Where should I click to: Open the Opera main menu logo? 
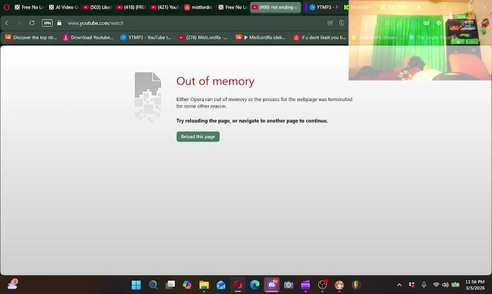pyautogui.click(x=6, y=7)
